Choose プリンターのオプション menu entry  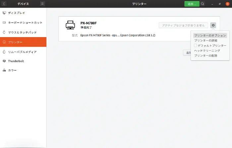click(x=210, y=35)
